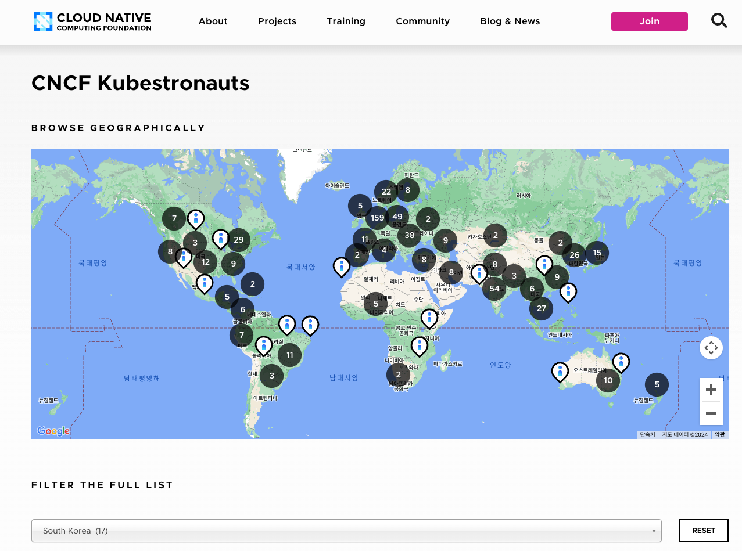Click the person pin in central China
The image size is (742, 551).
click(x=544, y=265)
